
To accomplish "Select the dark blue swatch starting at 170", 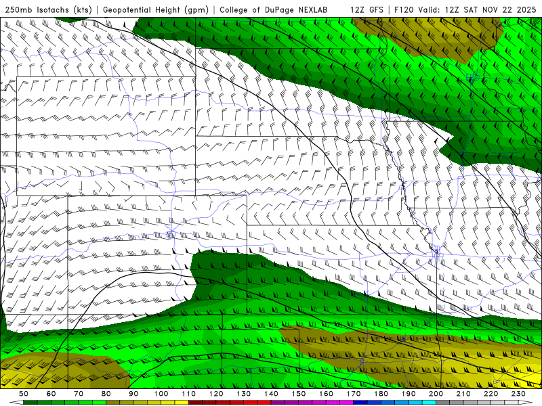I will click(x=360, y=403).
